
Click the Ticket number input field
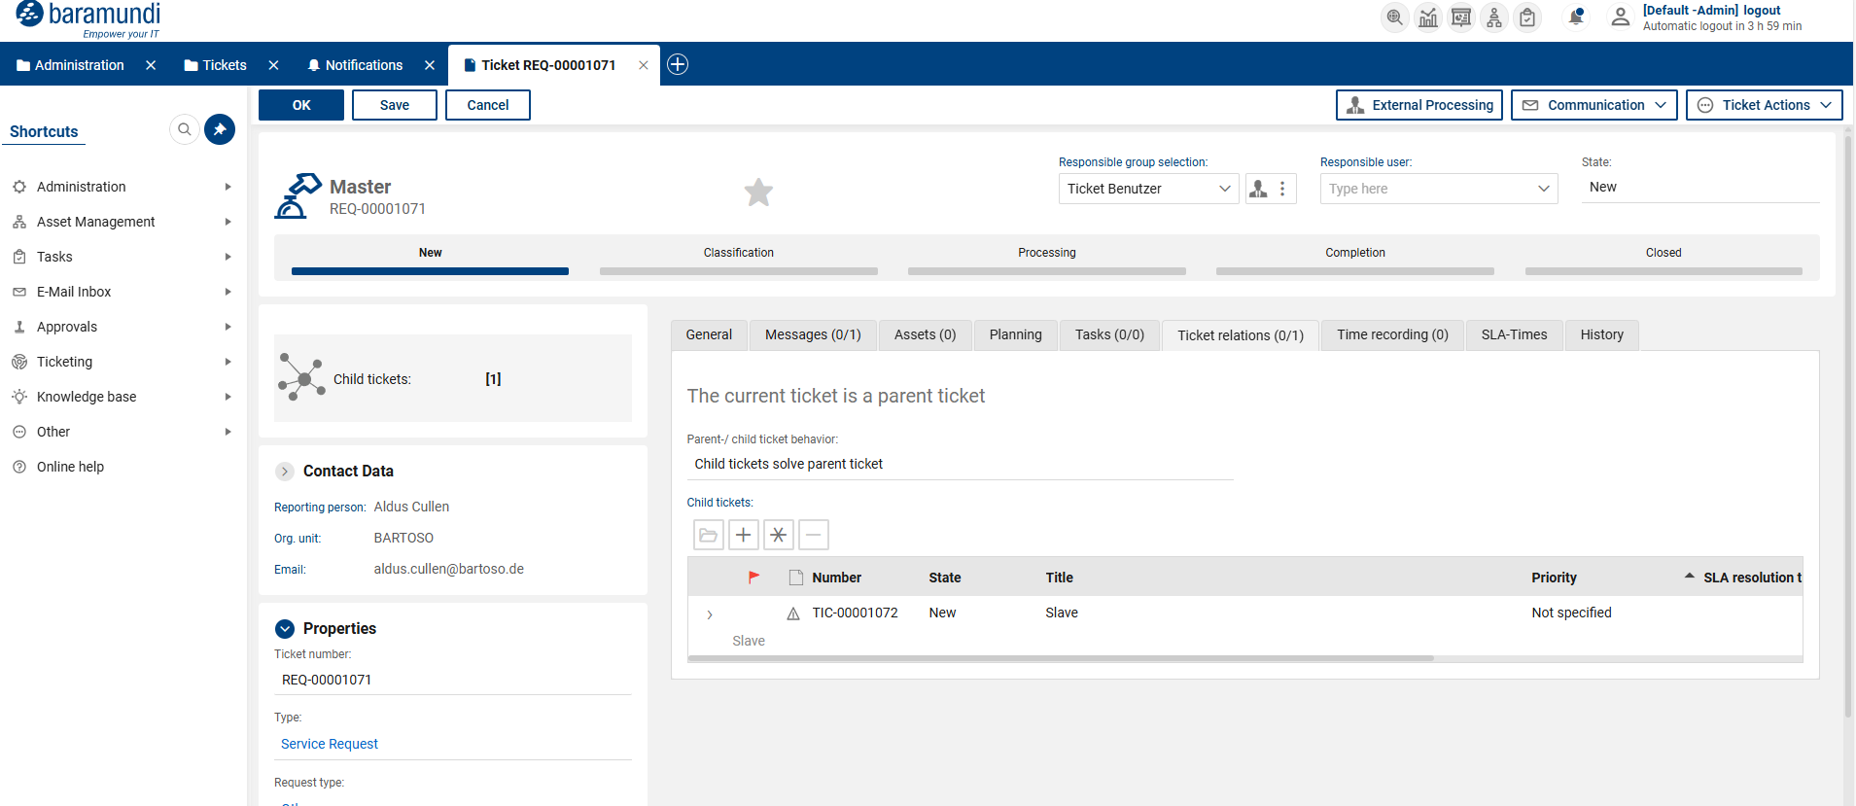point(453,680)
